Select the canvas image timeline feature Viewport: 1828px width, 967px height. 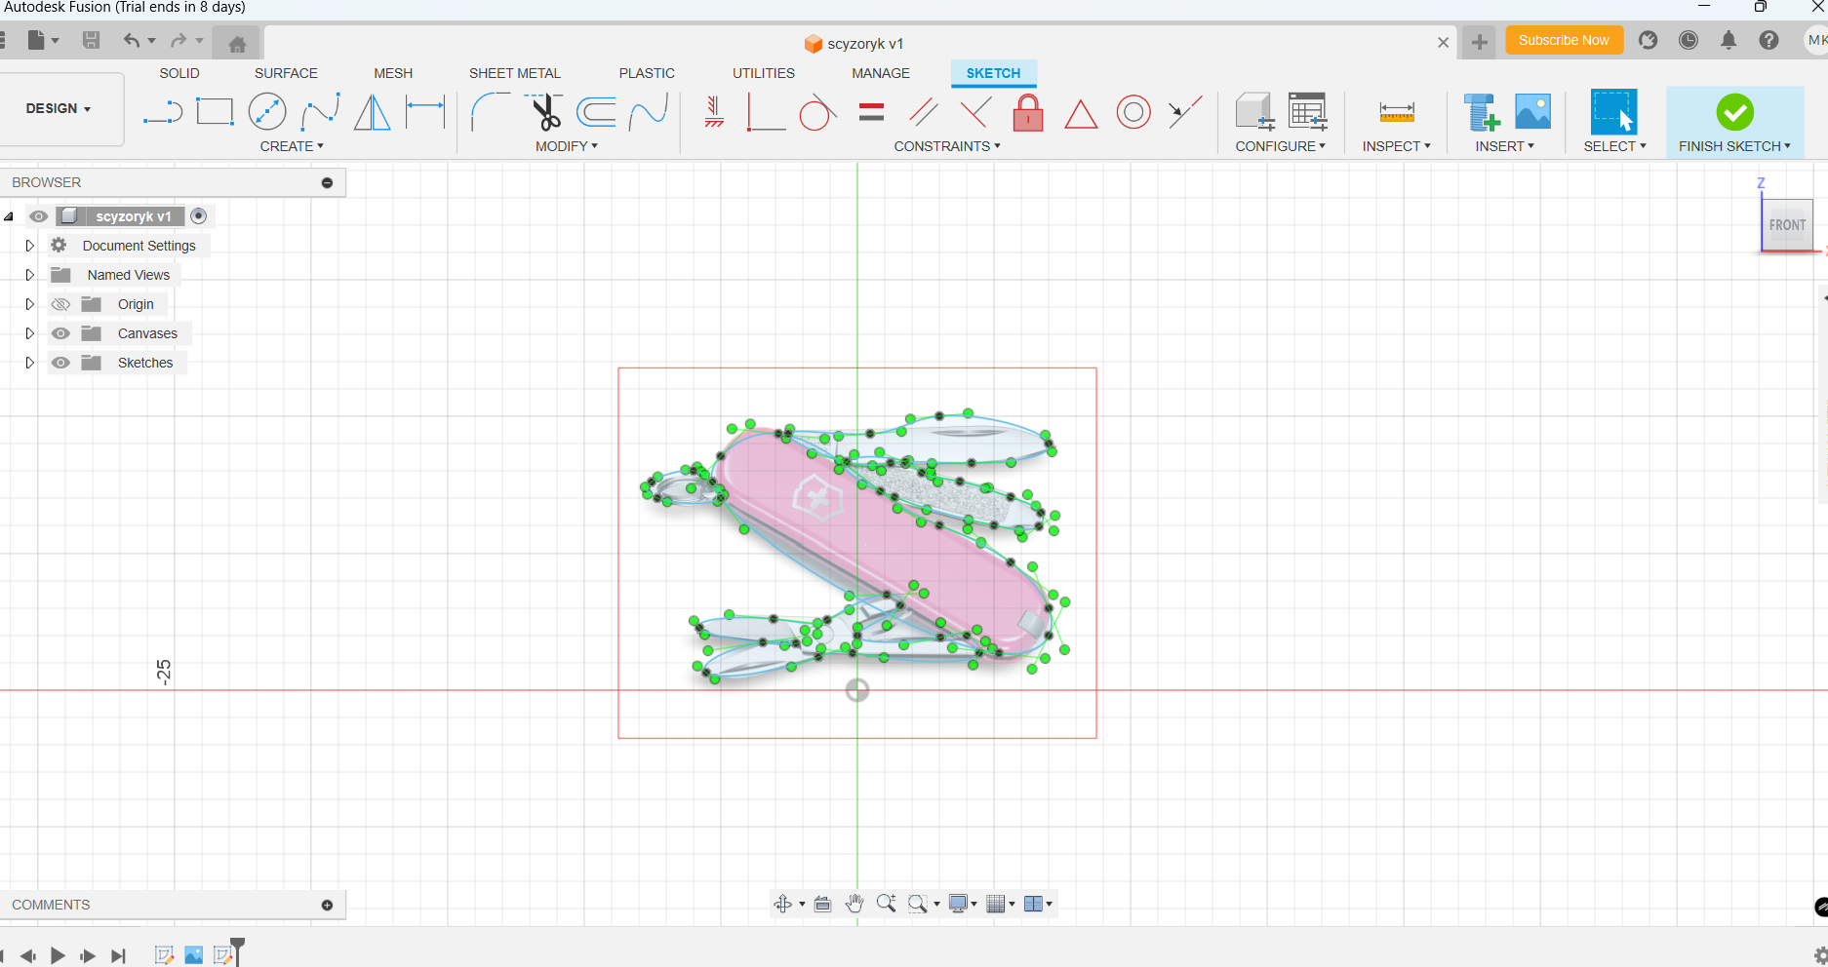pos(194,955)
